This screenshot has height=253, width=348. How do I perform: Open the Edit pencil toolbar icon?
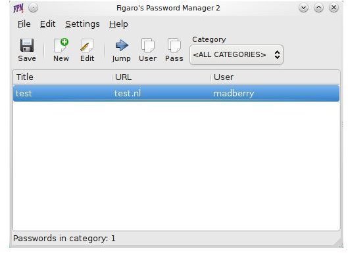coord(87,45)
